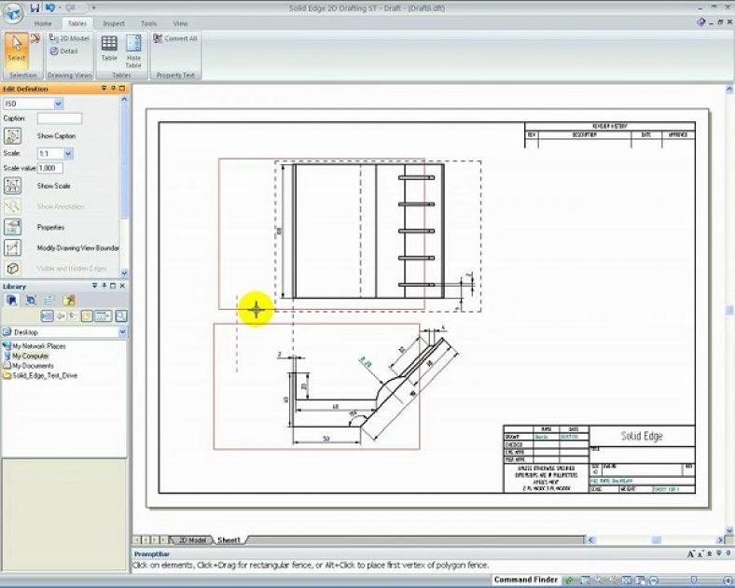
Task: Toggle the Show Annotation option
Action: (x=13, y=206)
